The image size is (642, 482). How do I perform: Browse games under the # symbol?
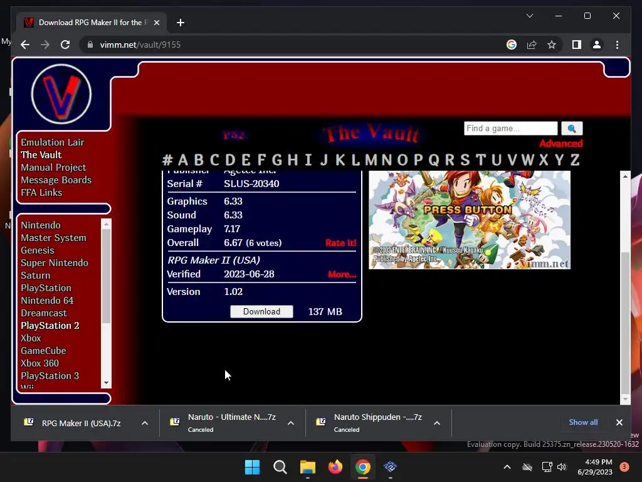point(167,159)
